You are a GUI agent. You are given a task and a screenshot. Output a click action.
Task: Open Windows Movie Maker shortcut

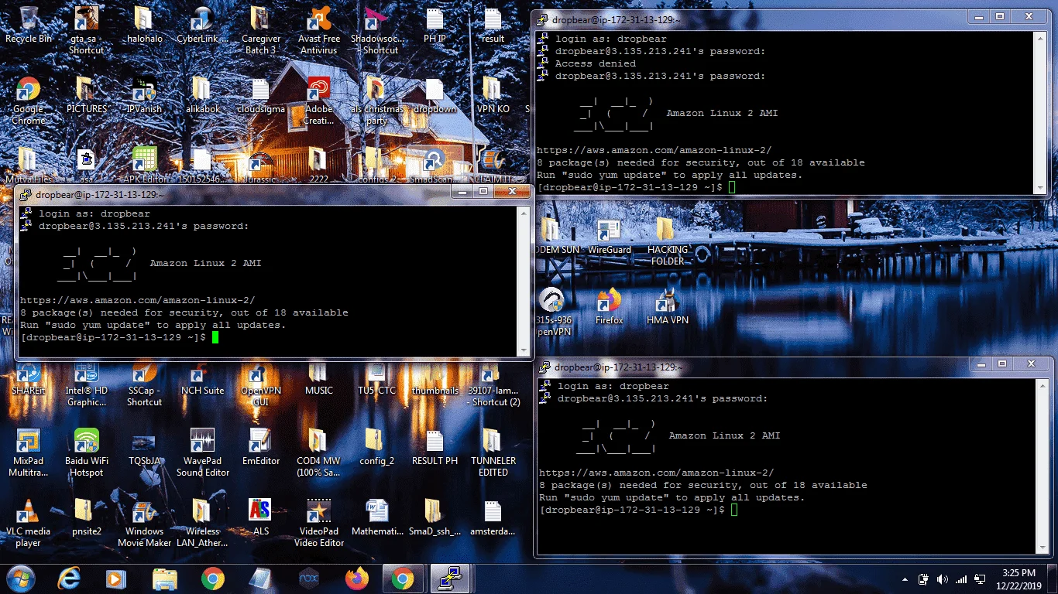click(x=144, y=524)
